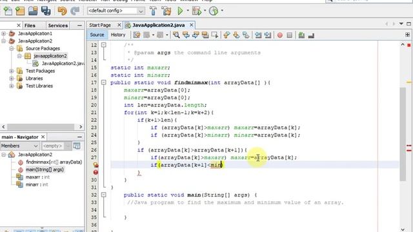Click the Previous Bookmark icon

point(227,35)
